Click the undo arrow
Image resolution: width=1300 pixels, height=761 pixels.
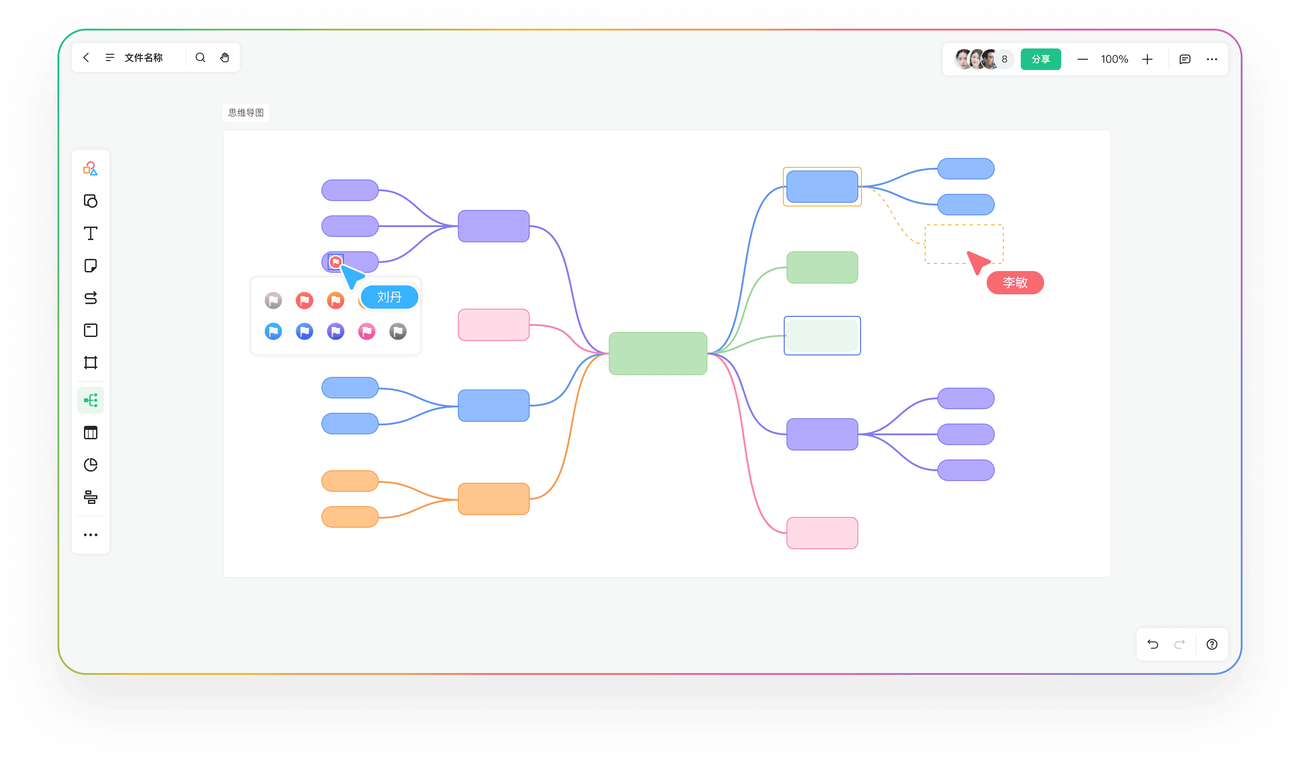(x=1152, y=644)
